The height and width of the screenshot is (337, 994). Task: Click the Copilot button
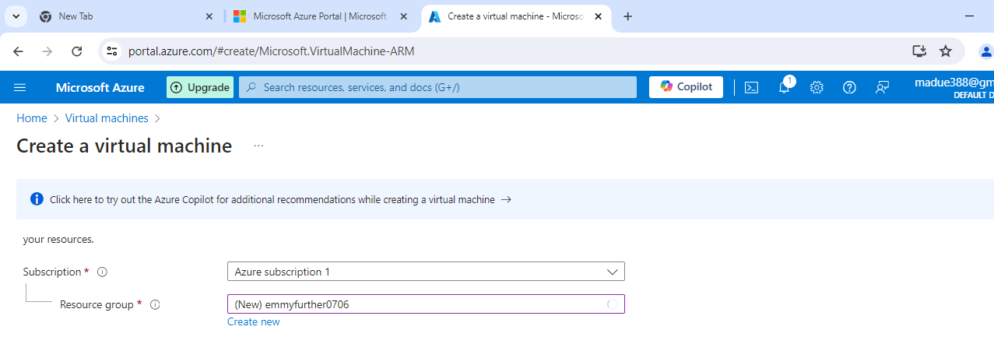point(686,87)
